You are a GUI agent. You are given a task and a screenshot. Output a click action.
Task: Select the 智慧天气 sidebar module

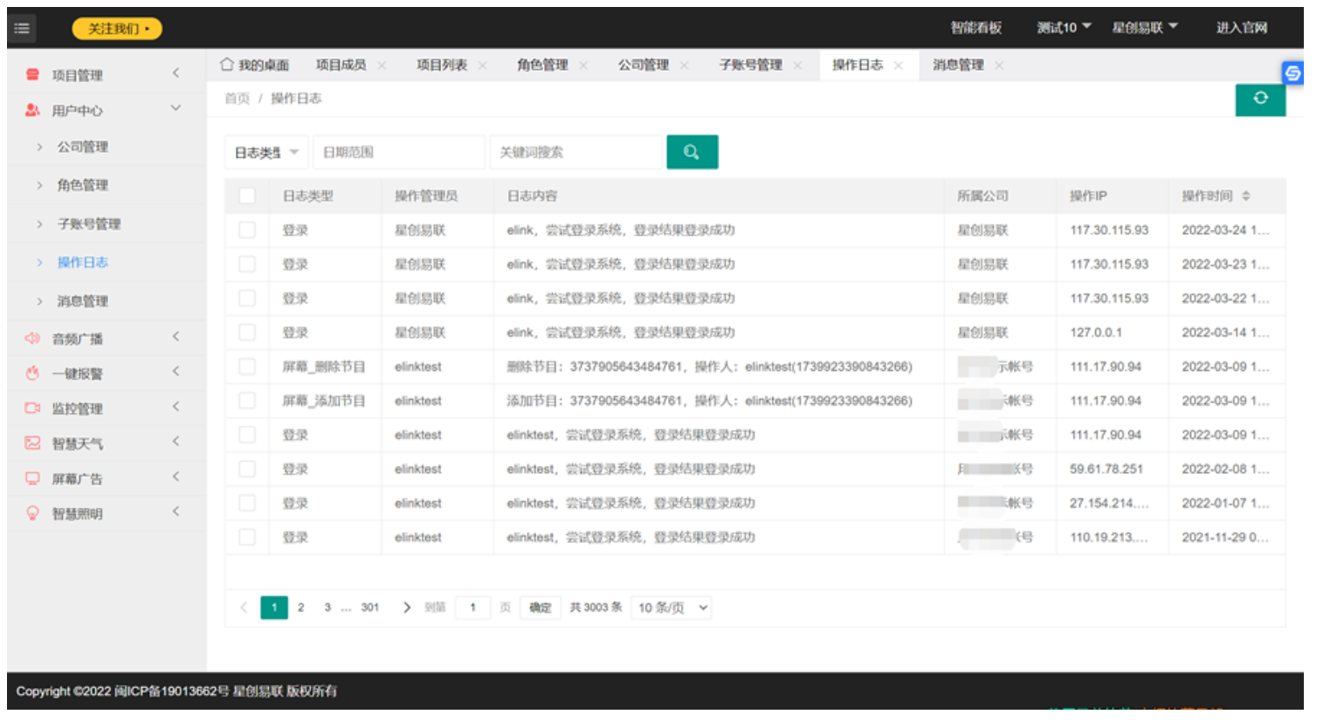[x=79, y=443]
